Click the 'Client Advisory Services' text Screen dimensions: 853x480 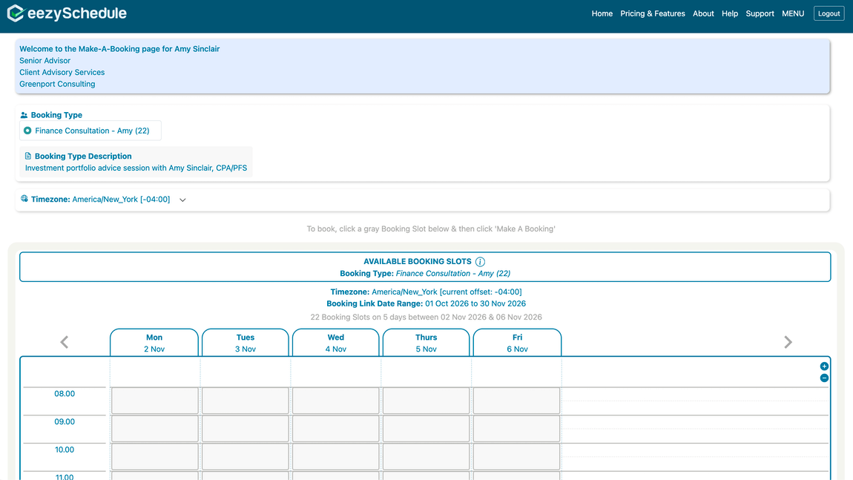[x=62, y=73]
